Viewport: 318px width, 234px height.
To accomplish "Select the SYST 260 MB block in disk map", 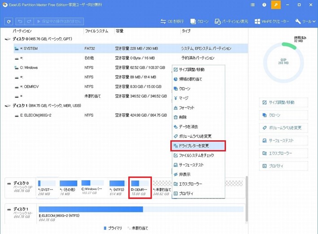I will click(47, 188).
